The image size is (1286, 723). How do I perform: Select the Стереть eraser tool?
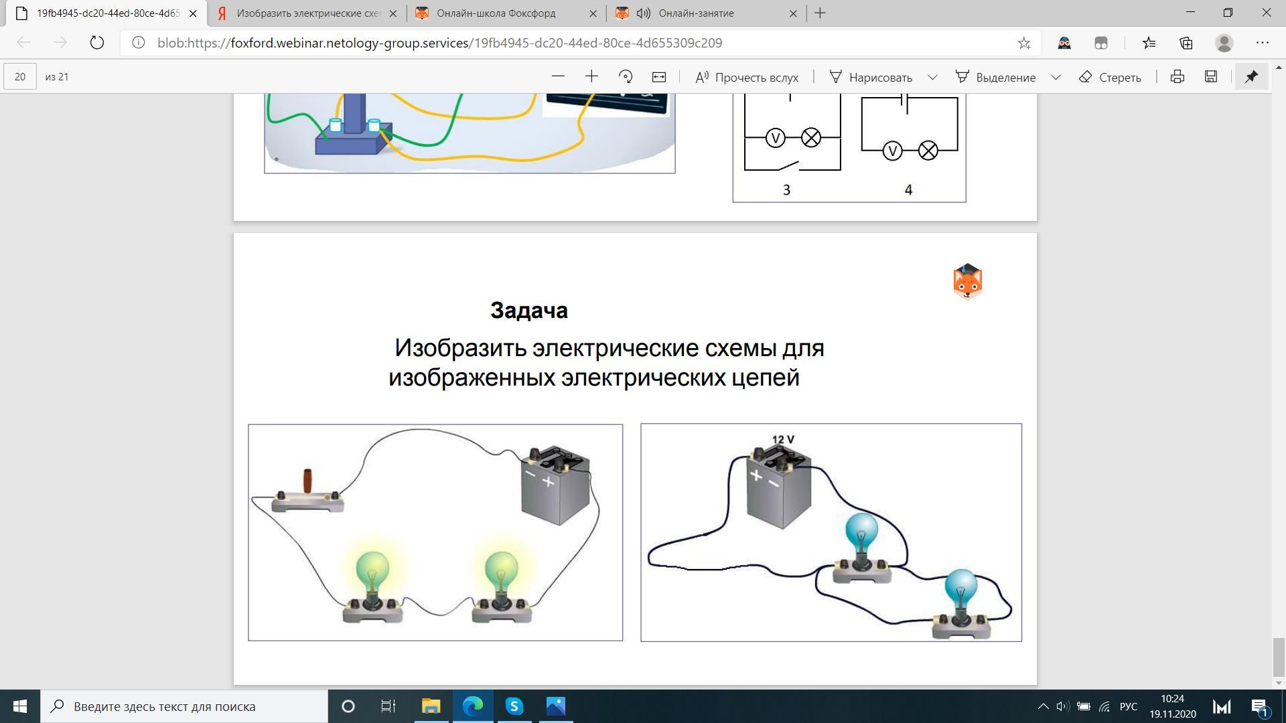point(1110,77)
